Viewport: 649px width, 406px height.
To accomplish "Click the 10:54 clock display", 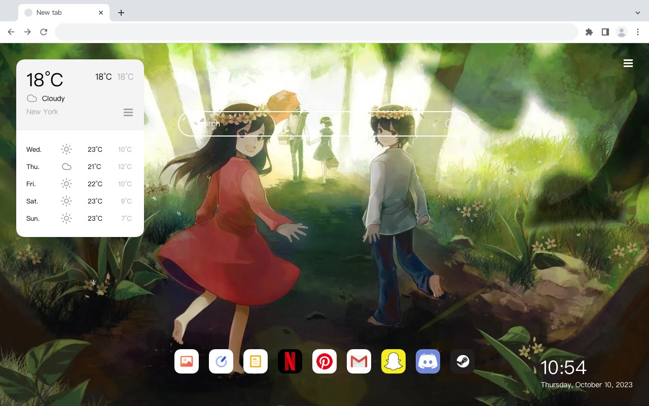I will click(x=563, y=367).
